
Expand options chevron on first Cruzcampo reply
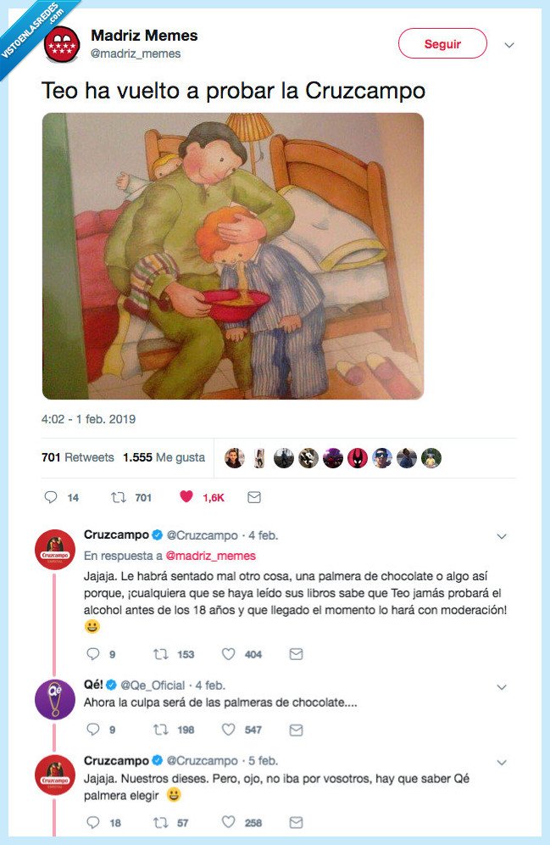(x=502, y=536)
